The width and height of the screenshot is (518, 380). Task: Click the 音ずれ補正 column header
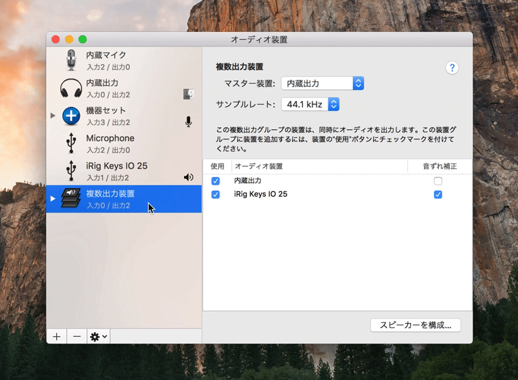tap(440, 166)
